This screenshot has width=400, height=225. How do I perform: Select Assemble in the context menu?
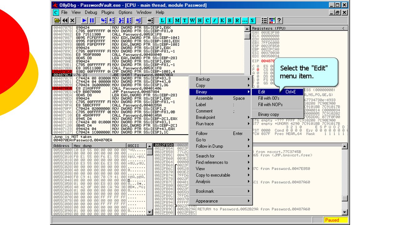[x=221, y=98]
